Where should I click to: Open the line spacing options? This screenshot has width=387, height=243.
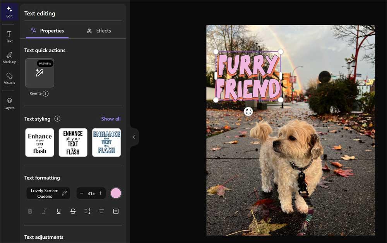tap(87, 211)
